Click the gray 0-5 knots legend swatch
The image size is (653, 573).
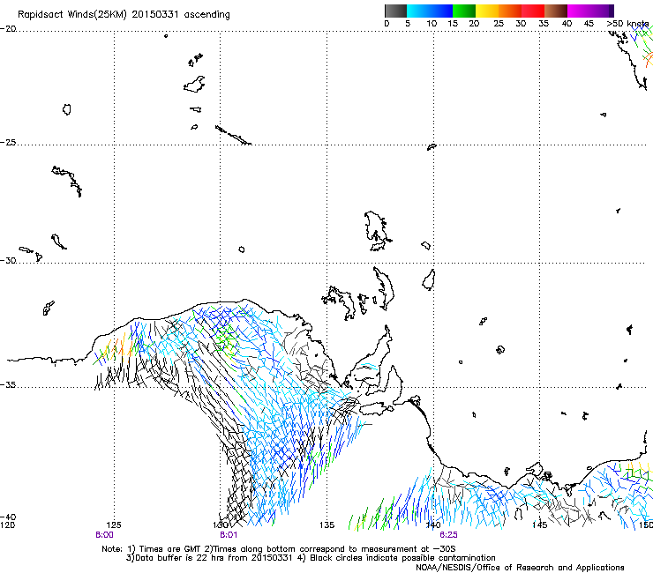pos(395,11)
